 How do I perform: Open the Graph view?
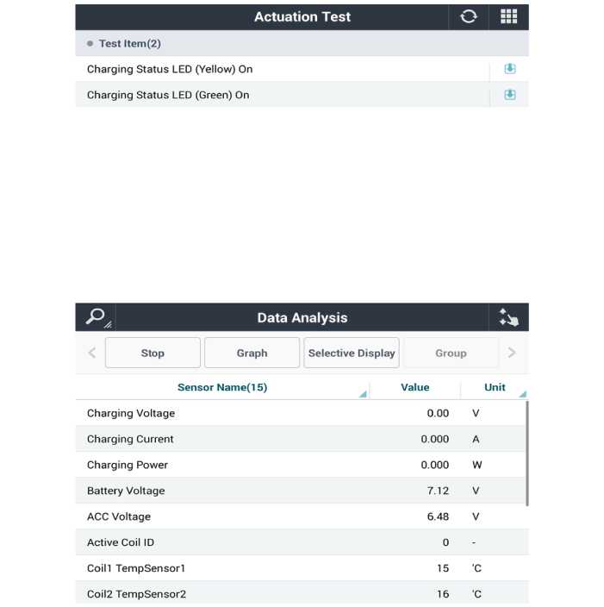click(x=252, y=353)
